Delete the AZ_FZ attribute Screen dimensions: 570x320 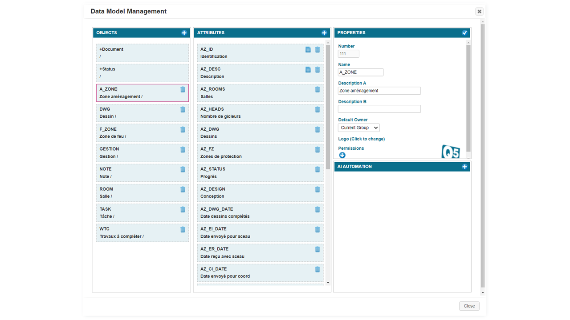pos(318,149)
